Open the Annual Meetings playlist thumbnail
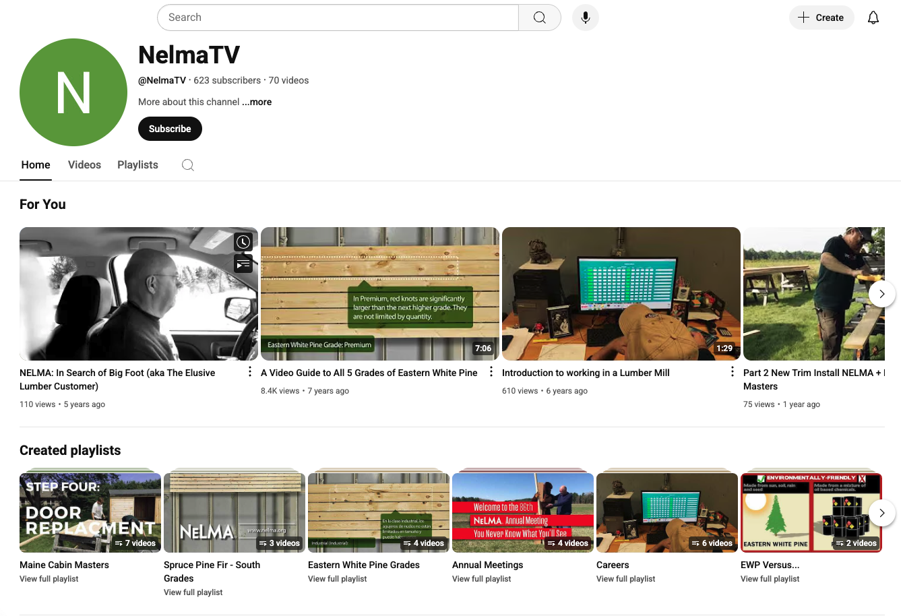 point(522,512)
